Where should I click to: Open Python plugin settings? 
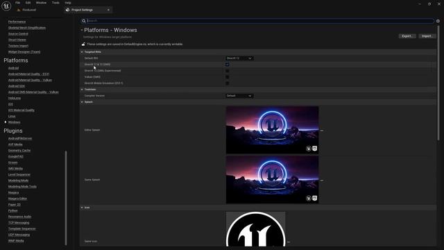13,210
